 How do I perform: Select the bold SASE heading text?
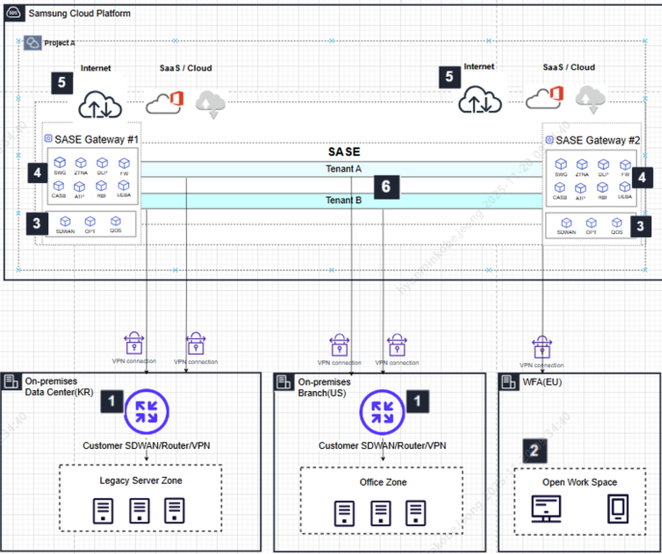[x=344, y=152]
